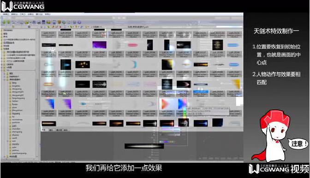Open the daoguang02 folder in the tree
The image size is (310, 178).
pos(18,95)
